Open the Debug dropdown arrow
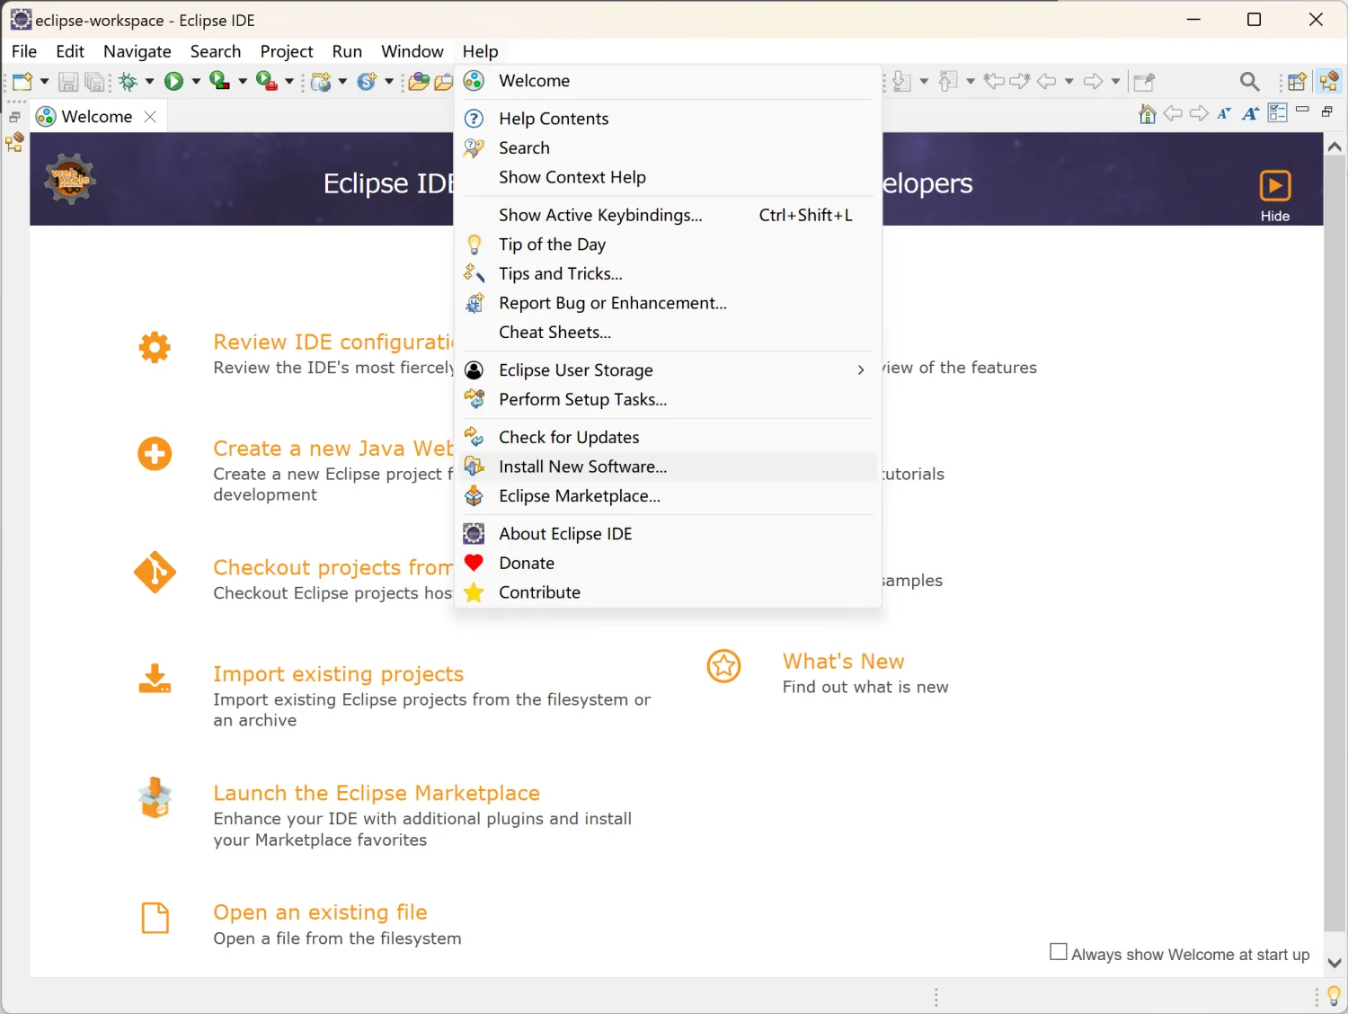The height and width of the screenshot is (1014, 1348). pyautogui.click(x=149, y=82)
